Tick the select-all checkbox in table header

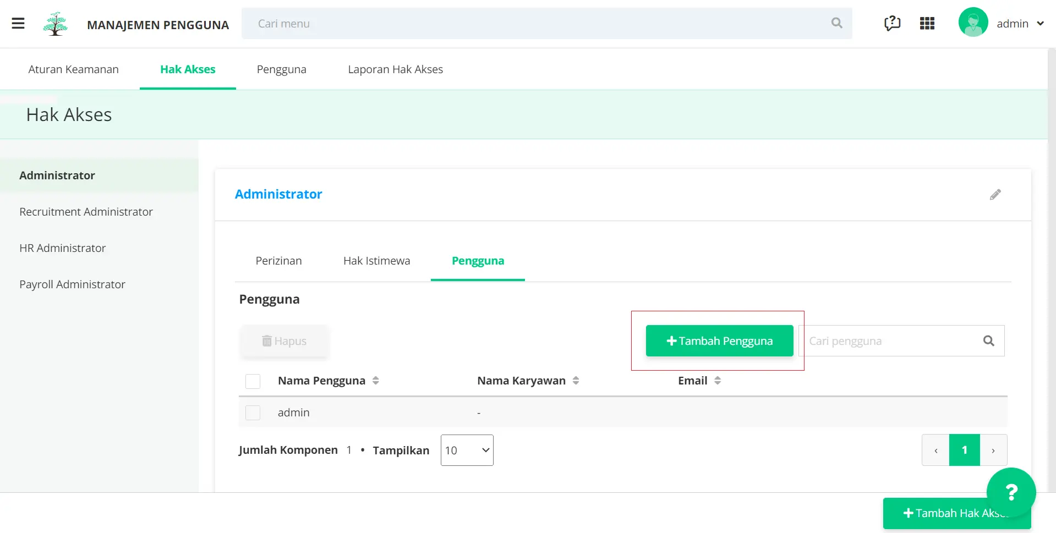253,381
